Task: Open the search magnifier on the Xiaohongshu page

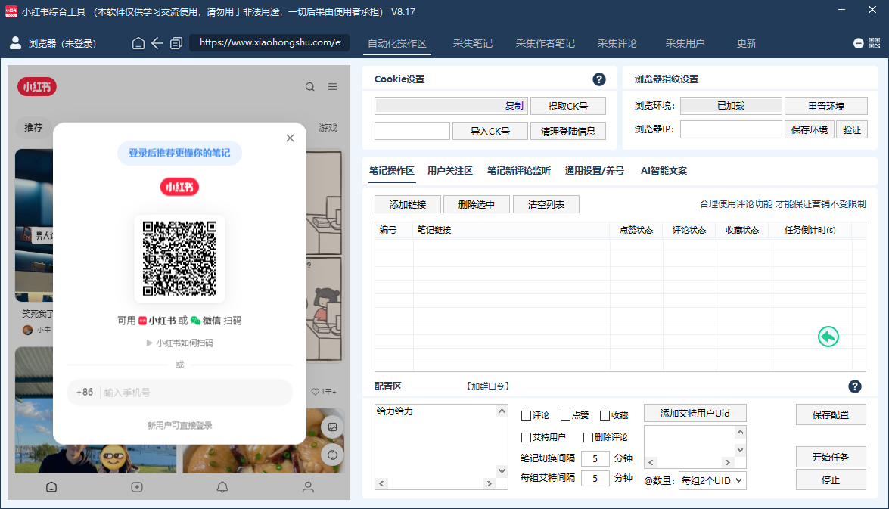Action: tap(309, 86)
